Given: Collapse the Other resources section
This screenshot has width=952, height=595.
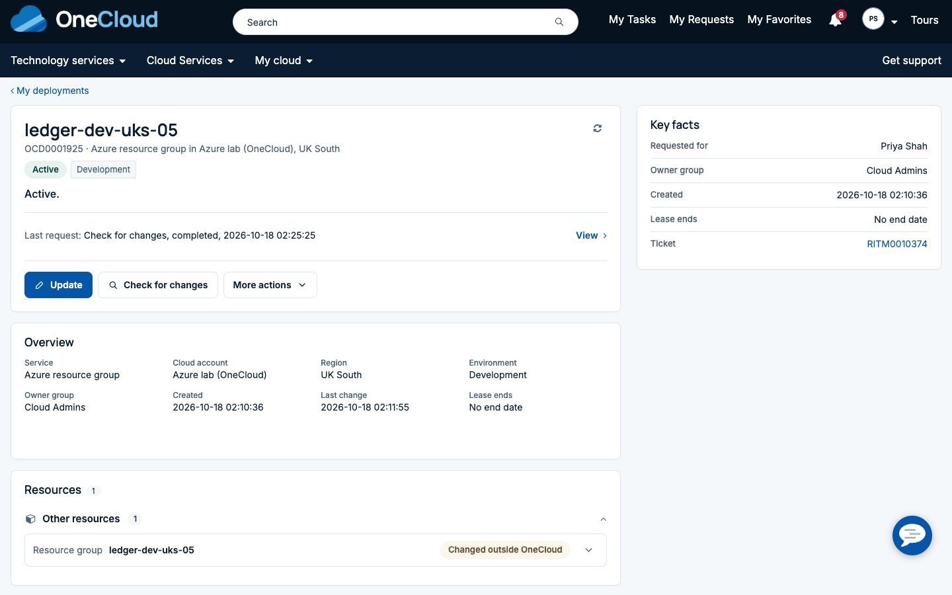Looking at the screenshot, I should (x=603, y=519).
